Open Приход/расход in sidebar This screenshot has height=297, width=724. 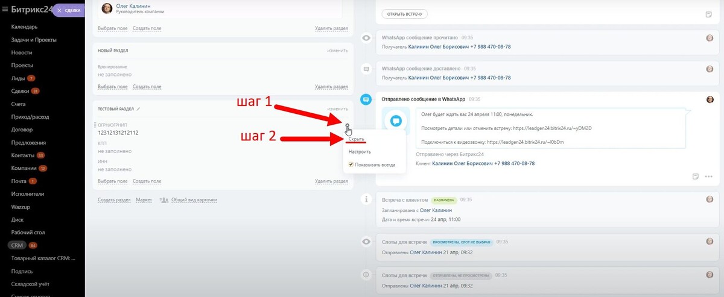coord(30,117)
